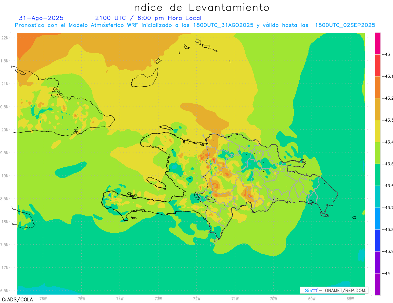Click the legend value '-43.4'
The image size is (393, 303).
point(387,142)
